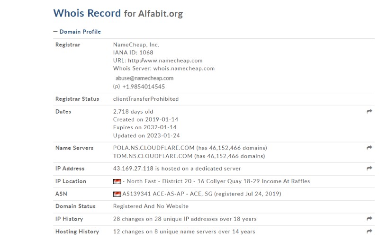This screenshot has width=379, height=241.
Task: Click the Registrar row label
Action: (x=68, y=45)
